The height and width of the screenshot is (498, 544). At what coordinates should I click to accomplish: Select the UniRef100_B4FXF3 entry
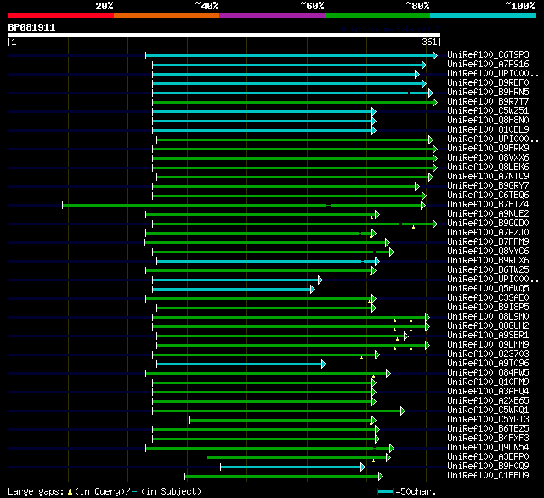point(488,439)
